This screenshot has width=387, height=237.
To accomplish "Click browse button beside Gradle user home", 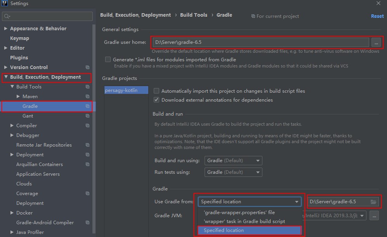I will (x=376, y=42).
